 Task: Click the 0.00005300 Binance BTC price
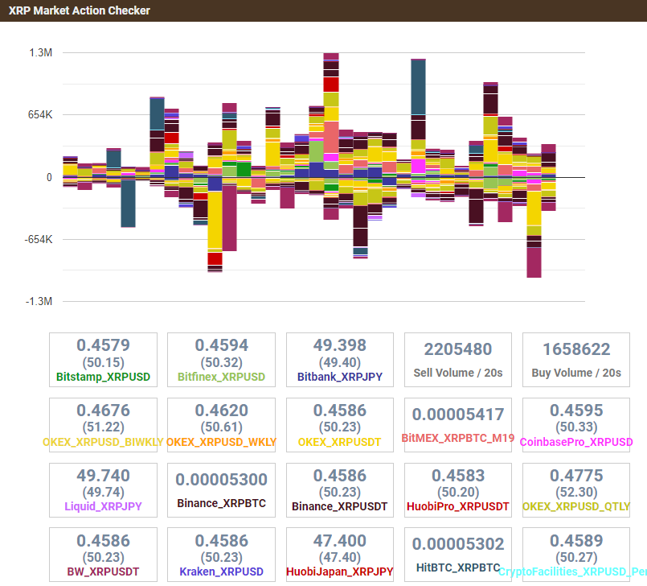pos(221,480)
